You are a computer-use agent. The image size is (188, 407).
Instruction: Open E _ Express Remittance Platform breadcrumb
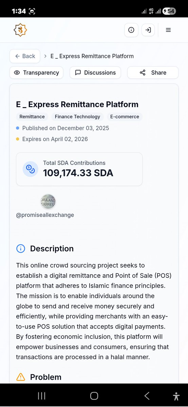coord(92,56)
